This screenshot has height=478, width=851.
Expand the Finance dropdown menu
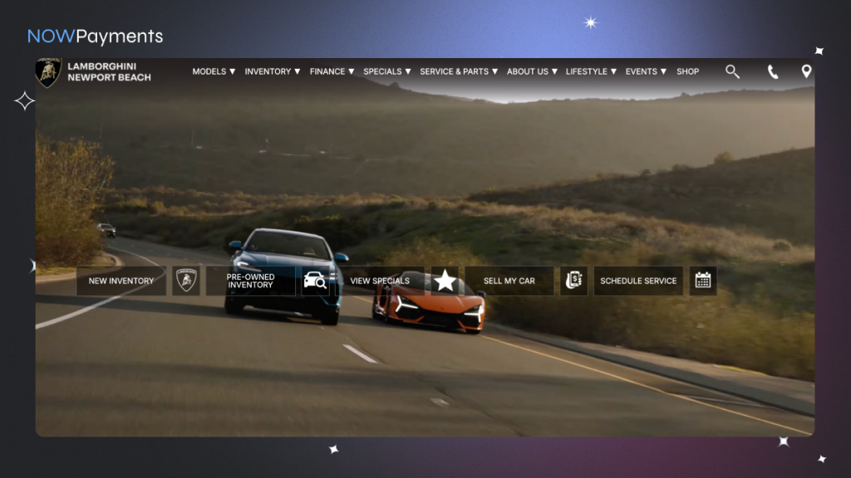coord(332,71)
